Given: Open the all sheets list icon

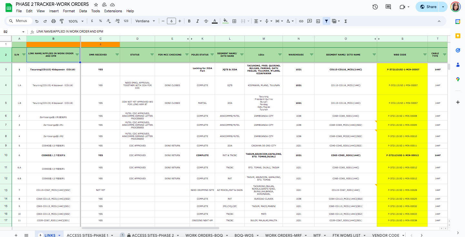Looking at the screenshot, I should tap(26, 235).
